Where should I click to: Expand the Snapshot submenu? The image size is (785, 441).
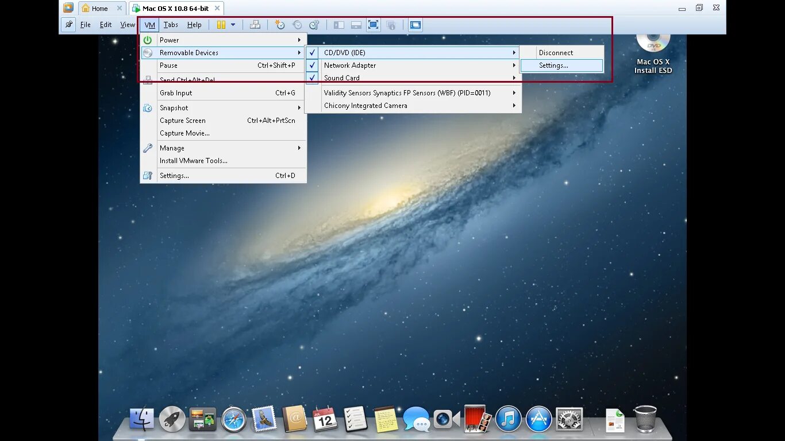224,108
